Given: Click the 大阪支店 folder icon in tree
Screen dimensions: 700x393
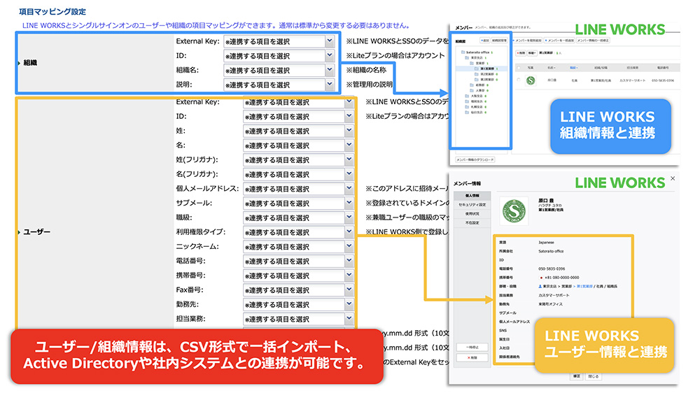Looking at the screenshot, I should [467, 96].
